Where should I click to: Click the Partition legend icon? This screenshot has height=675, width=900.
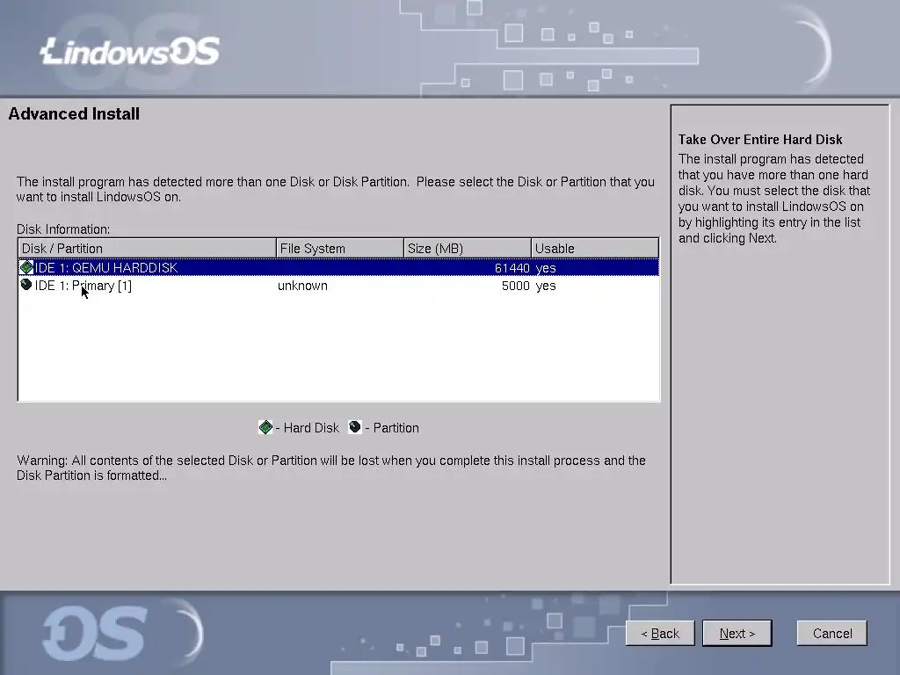[x=355, y=427]
